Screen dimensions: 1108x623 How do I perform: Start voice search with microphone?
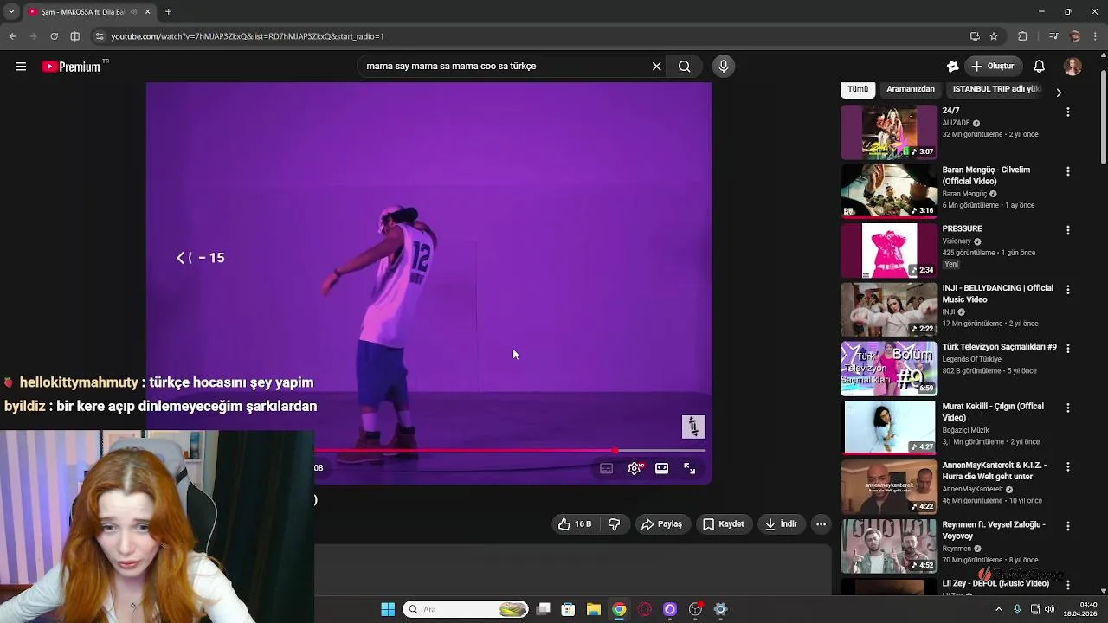point(724,66)
